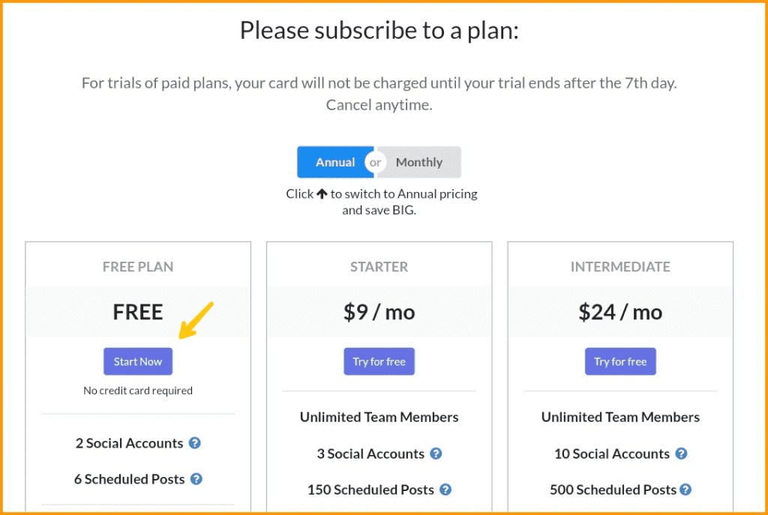The image size is (768, 515).
Task: Click the 'or' circle between billing options
Action: tap(376, 162)
